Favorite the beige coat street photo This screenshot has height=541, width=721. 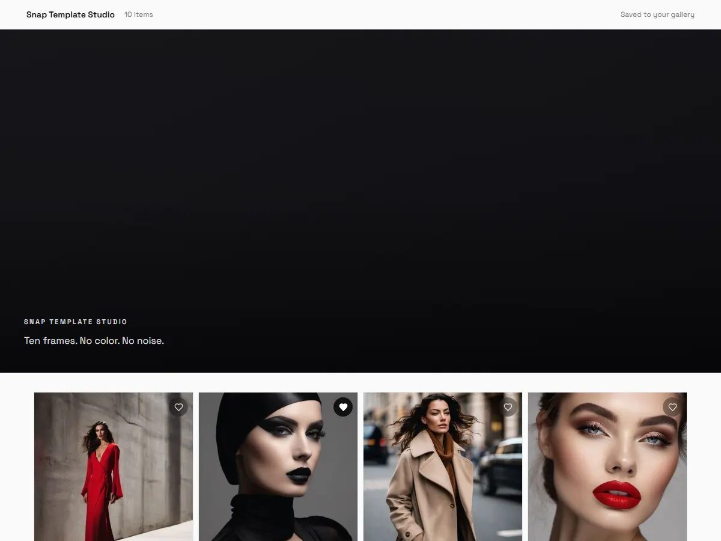pyautogui.click(x=508, y=407)
